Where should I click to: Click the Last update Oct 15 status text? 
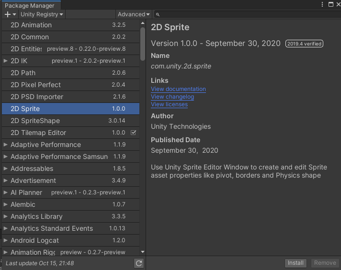[40, 263]
